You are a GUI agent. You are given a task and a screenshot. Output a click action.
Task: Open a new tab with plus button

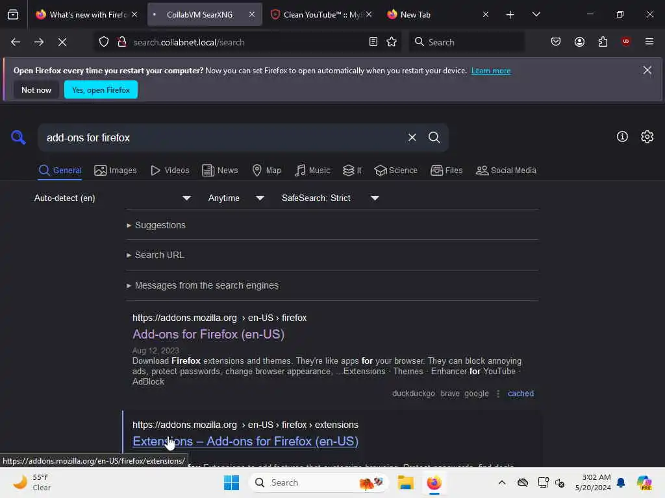(510, 15)
